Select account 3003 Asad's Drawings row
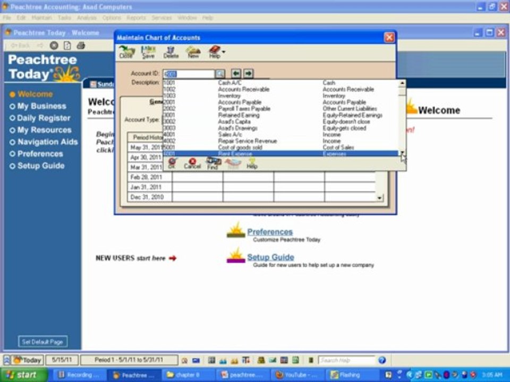Image resolution: width=510 pixels, height=382 pixels. click(x=280, y=128)
